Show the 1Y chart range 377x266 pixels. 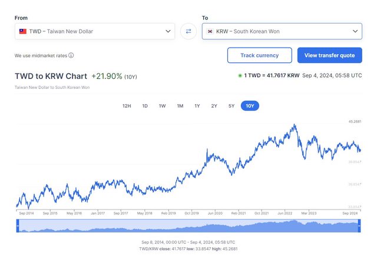(x=197, y=106)
